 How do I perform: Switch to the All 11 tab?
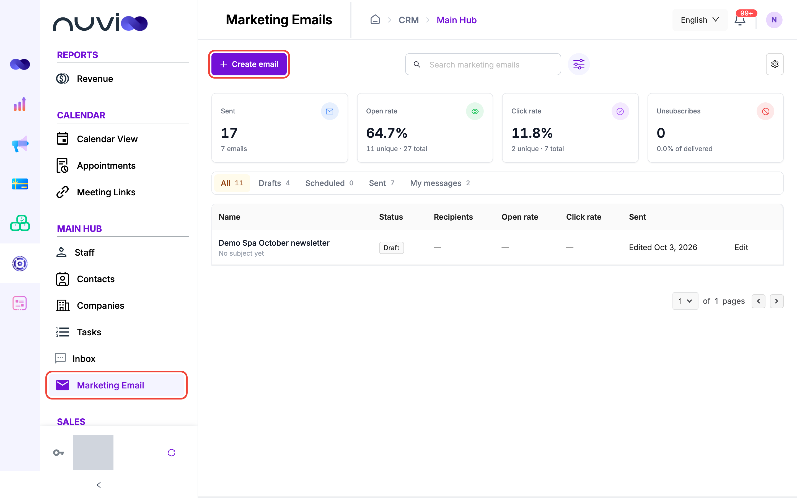click(x=232, y=183)
